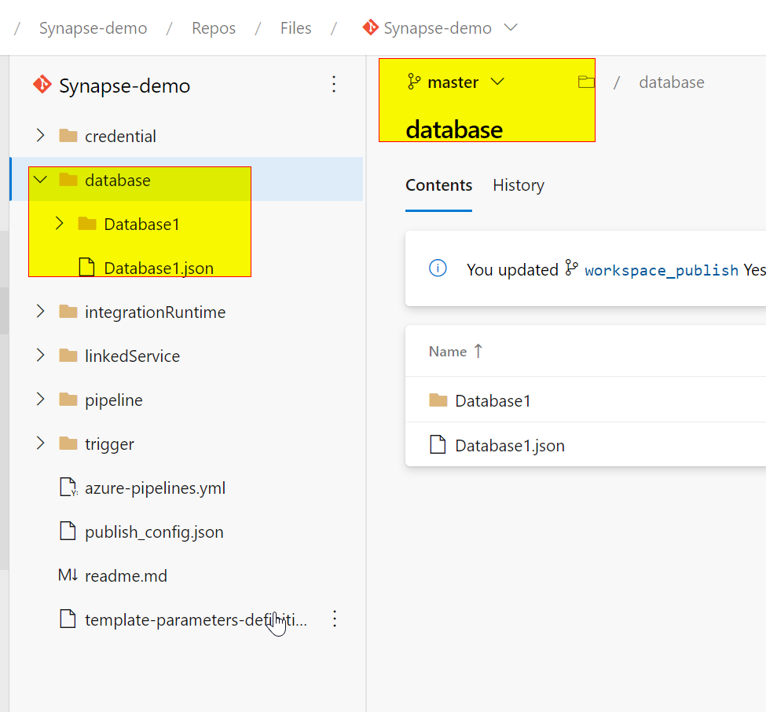Open the master branch selector dropdown
This screenshot has height=712, width=766.
tap(498, 81)
